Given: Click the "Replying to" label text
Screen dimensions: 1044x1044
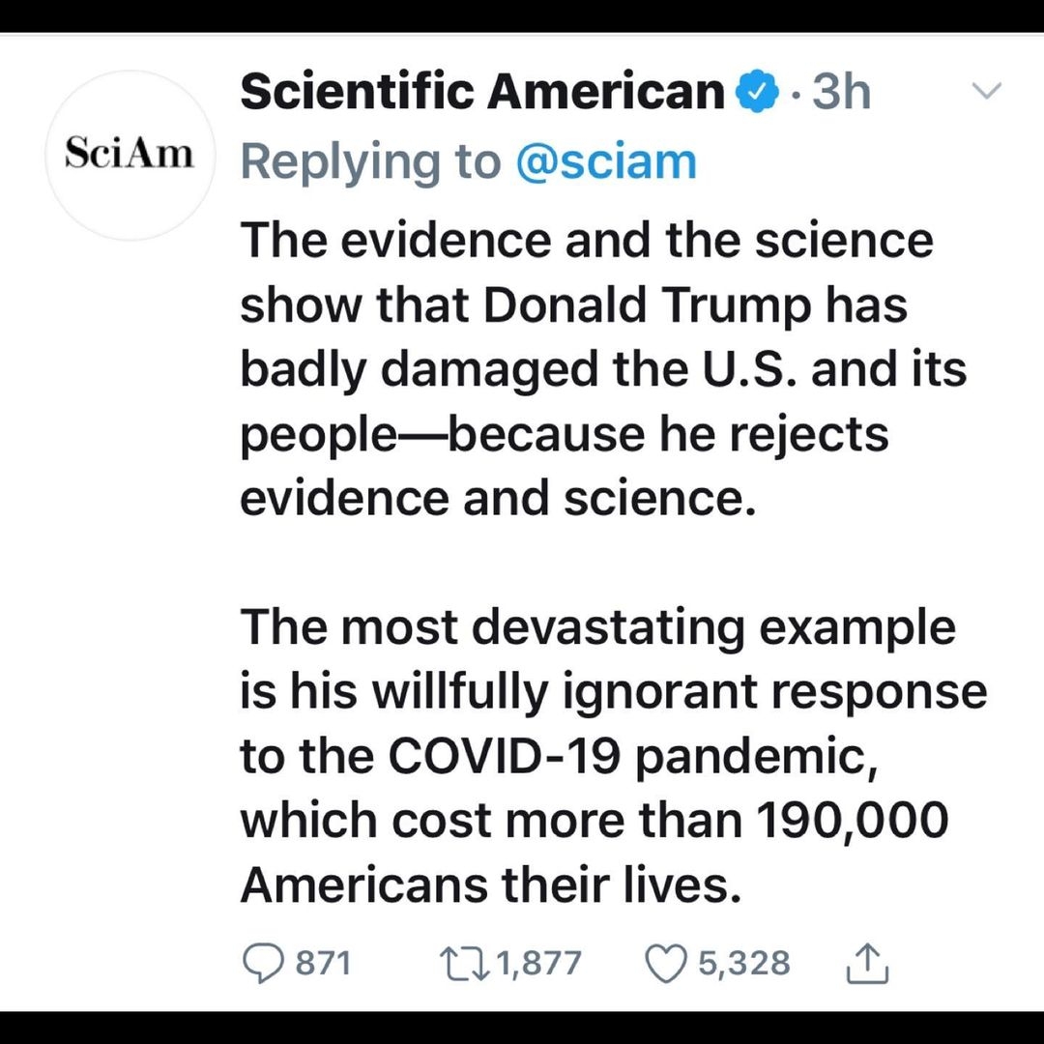Looking at the screenshot, I should click(x=370, y=161).
